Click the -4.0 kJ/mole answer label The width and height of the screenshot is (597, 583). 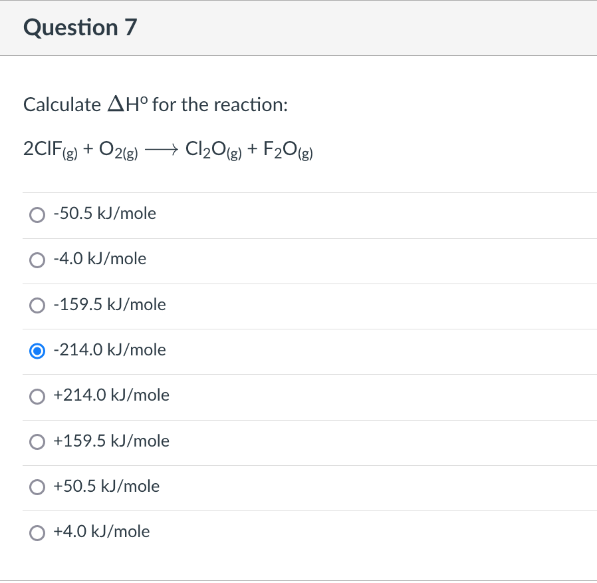(x=99, y=259)
